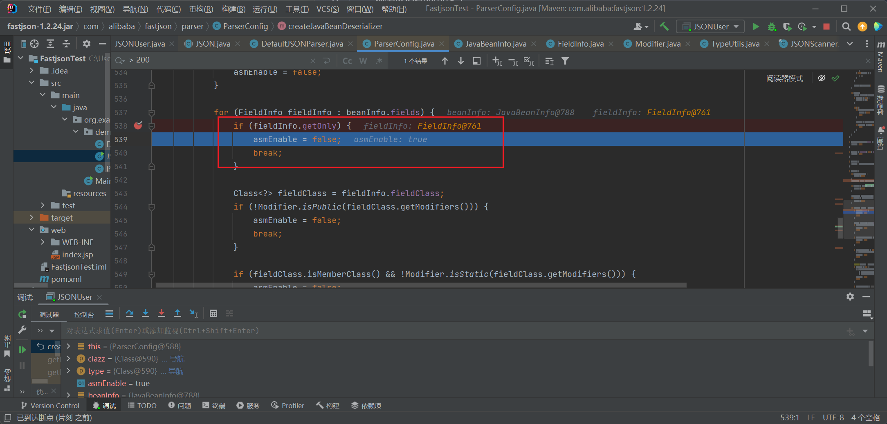
Task: Click the 阅读器模式 label
Action: pos(784,78)
